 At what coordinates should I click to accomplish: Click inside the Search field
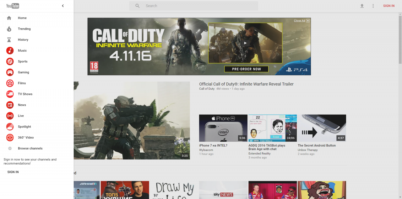tap(198, 6)
